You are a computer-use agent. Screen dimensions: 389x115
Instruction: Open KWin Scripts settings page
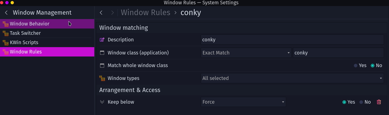point(24,43)
